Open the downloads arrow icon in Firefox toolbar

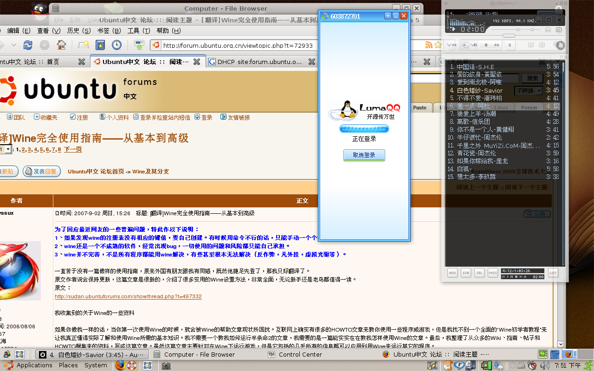click(x=139, y=45)
